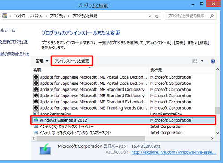Viewport: 223px width, 163px height.
Task: Open the 整理 dropdown menu
Action: pyautogui.click(x=42, y=61)
